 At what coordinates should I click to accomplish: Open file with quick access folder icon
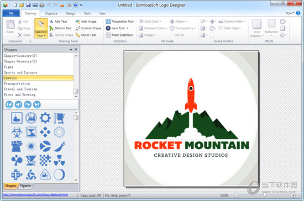point(22,5)
